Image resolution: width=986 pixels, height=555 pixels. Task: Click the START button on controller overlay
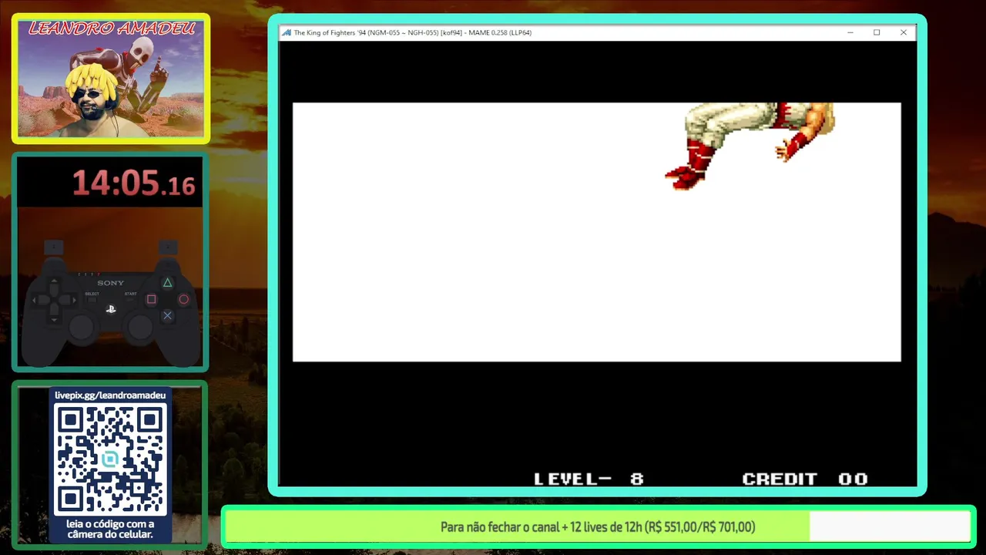point(130,297)
